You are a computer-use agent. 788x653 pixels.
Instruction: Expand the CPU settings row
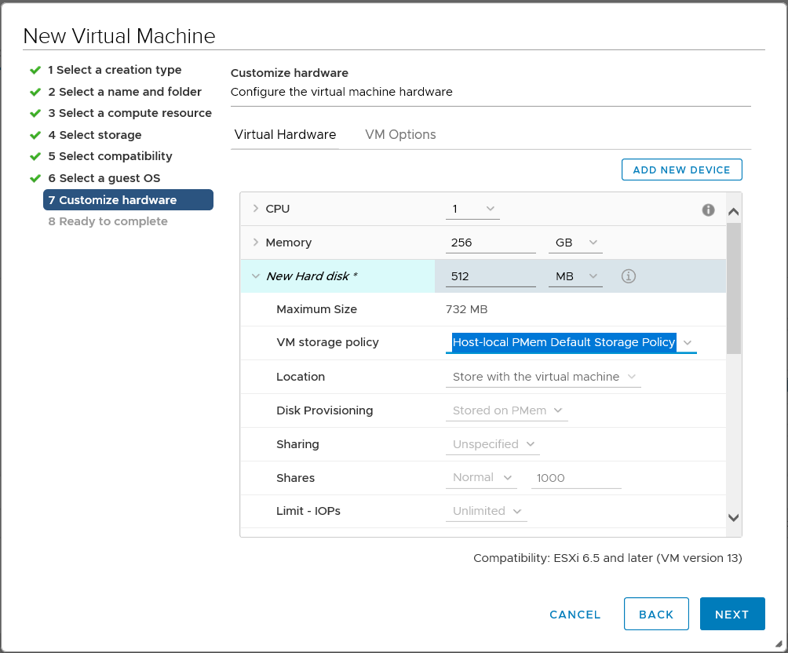pos(255,208)
